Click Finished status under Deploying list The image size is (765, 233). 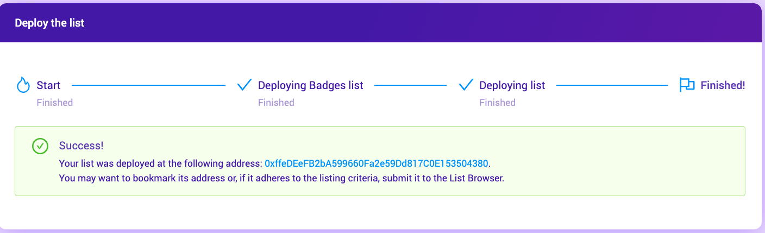point(497,103)
